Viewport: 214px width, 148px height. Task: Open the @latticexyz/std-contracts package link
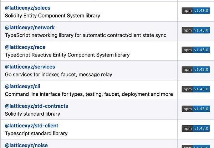point(36,106)
